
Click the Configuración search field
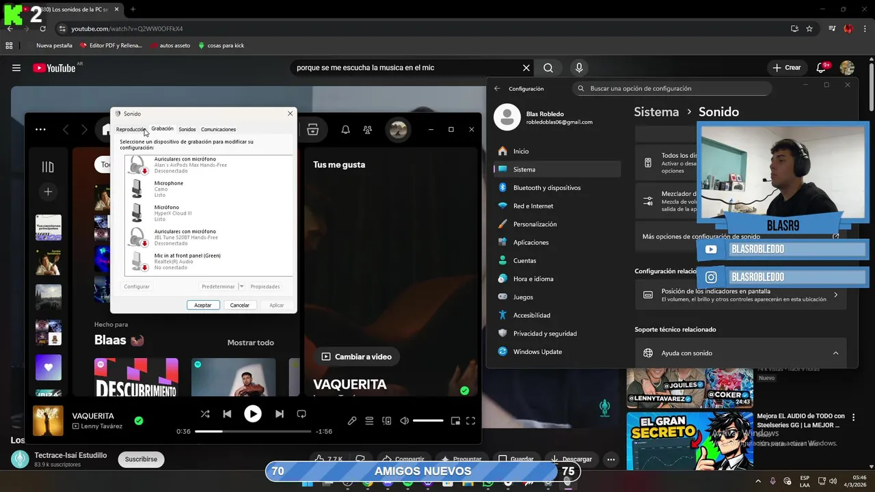[x=672, y=88]
